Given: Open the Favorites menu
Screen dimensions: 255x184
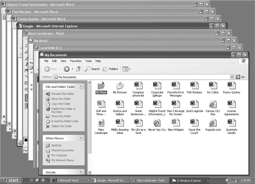Looking at the screenshot, I should [x=76, y=61].
